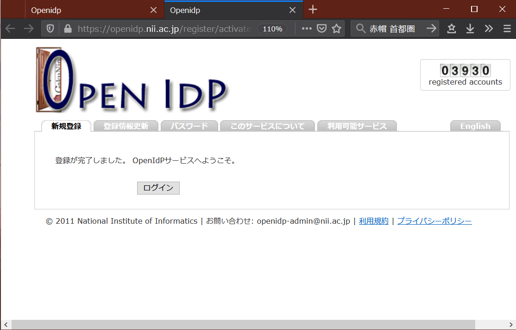Image resolution: width=516 pixels, height=330 pixels.
Task: Click the scroll left arrow
Action: pos(6,325)
